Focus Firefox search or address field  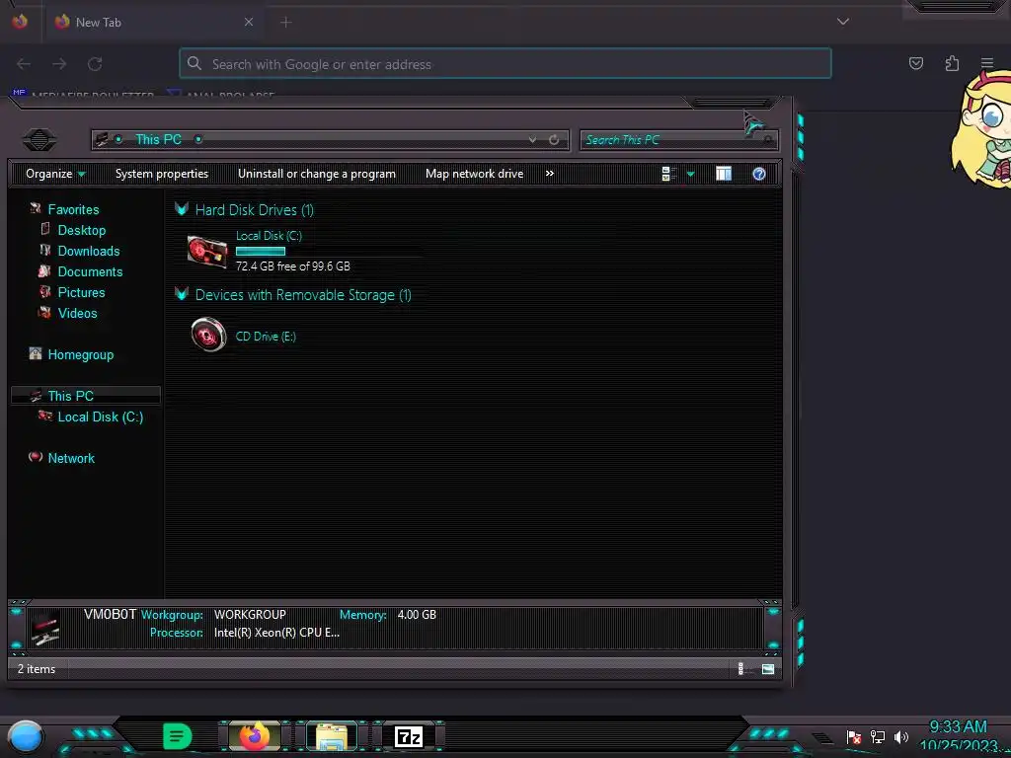click(505, 64)
